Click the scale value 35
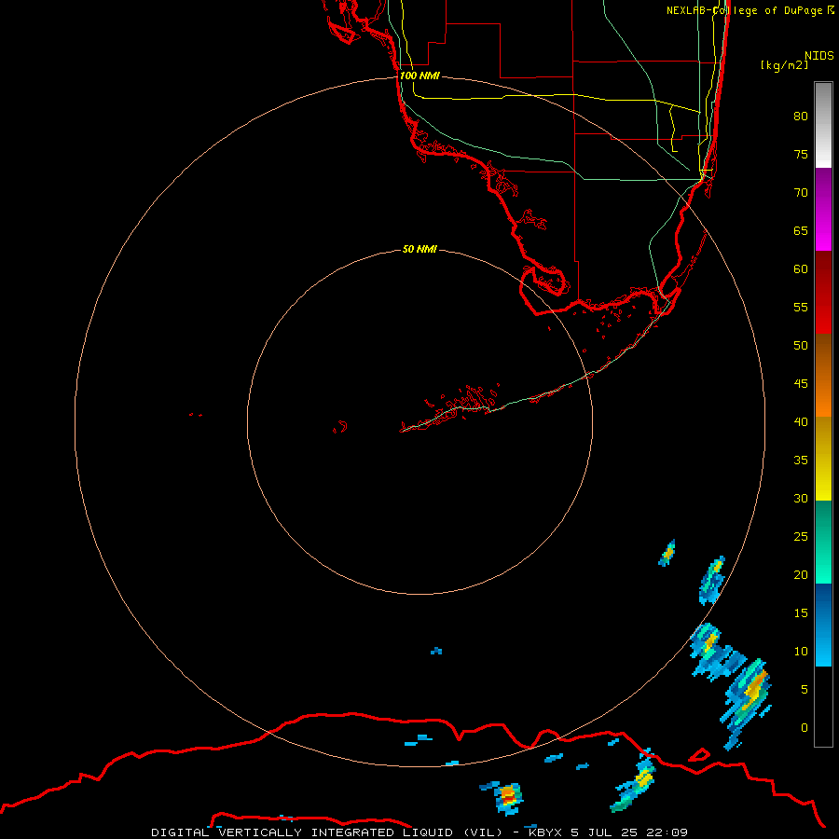The height and width of the screenshot is (839, 839). click(x=801, y=461)
